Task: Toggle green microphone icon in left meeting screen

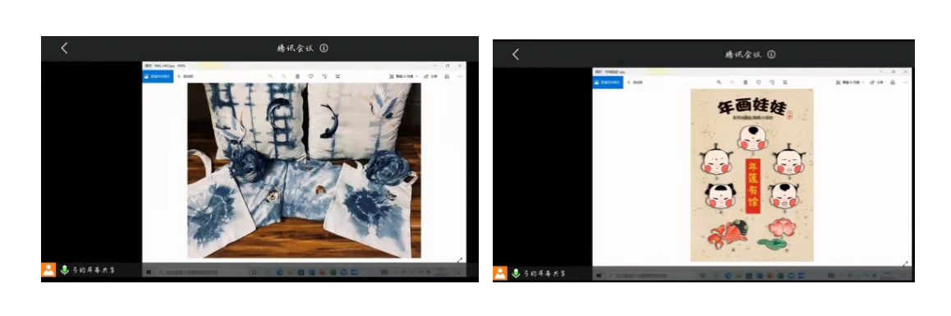Action: pyautogui.click(x=64, y=271)
